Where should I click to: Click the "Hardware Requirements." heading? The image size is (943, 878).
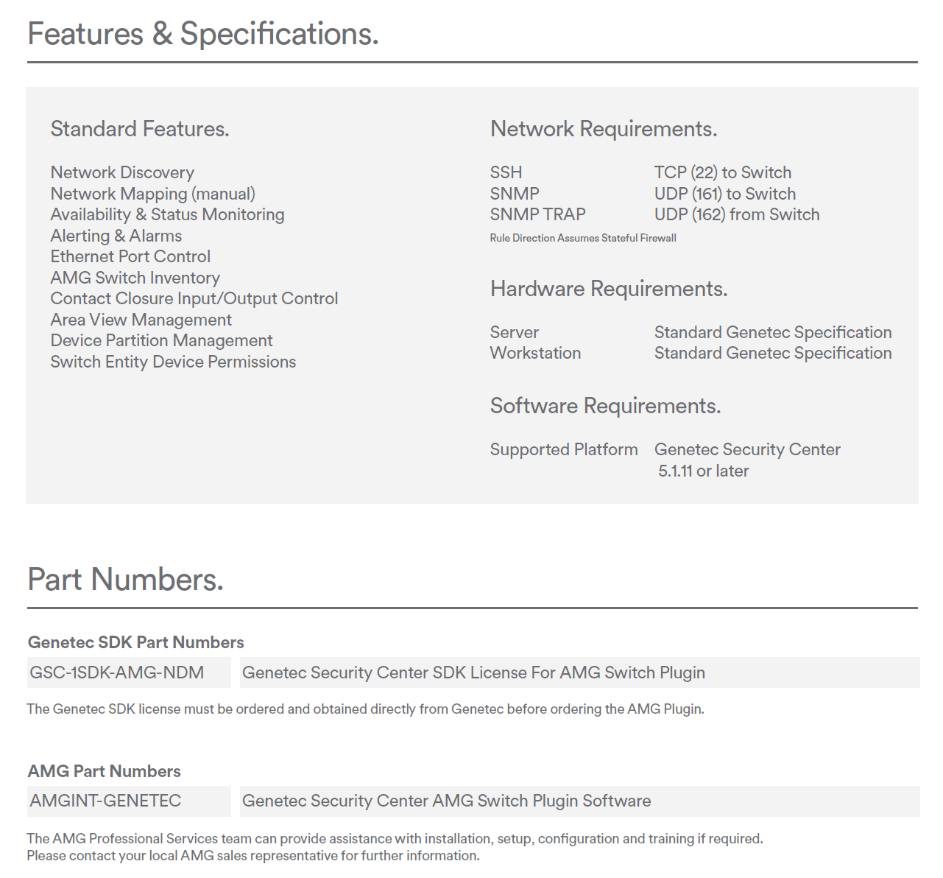click(609, 289)
